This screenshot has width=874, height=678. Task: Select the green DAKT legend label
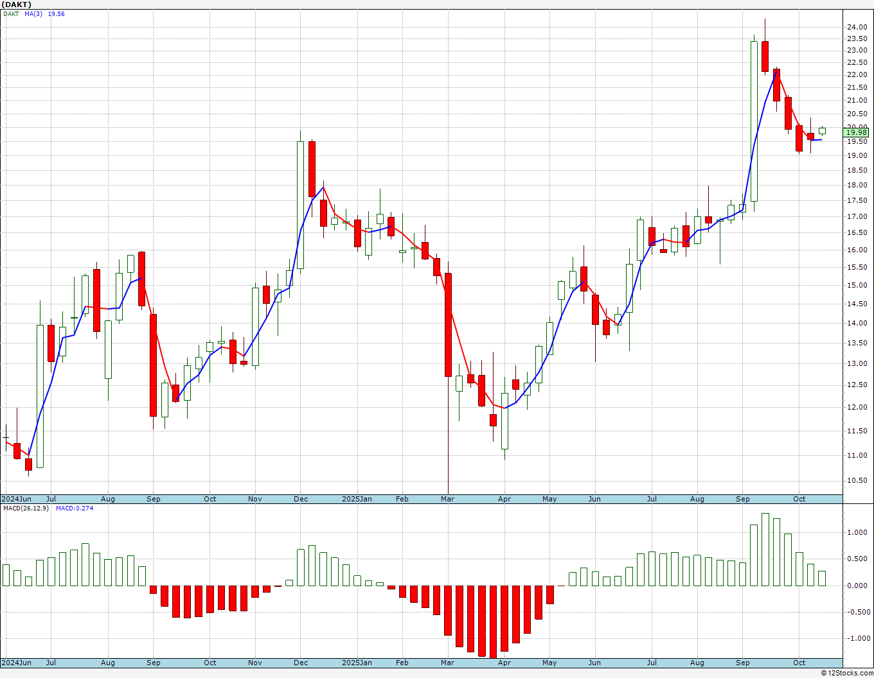tap(11, 13)
